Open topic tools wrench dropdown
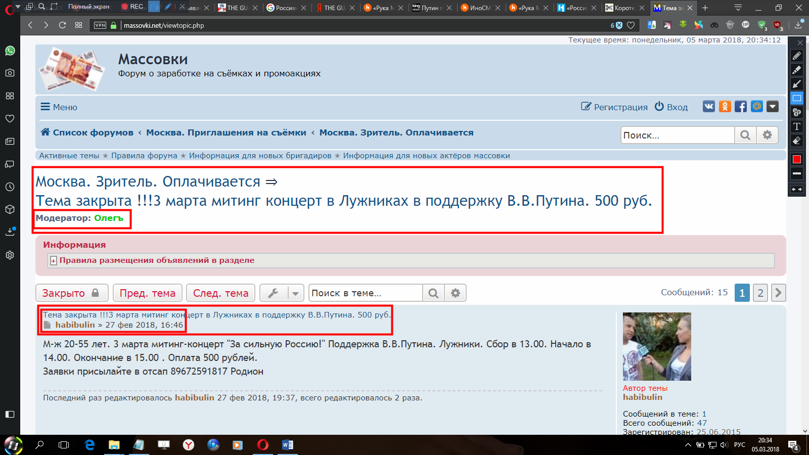 282,293
